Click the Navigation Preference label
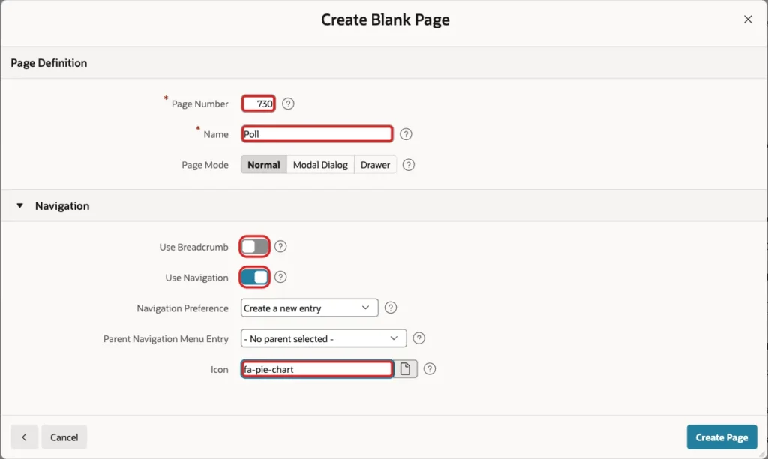 click(x=183, y=308)
